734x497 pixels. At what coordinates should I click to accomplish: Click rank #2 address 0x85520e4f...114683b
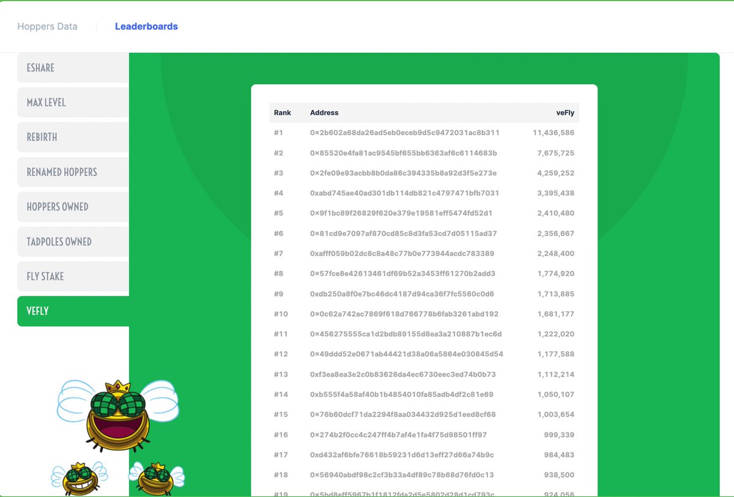404,153
